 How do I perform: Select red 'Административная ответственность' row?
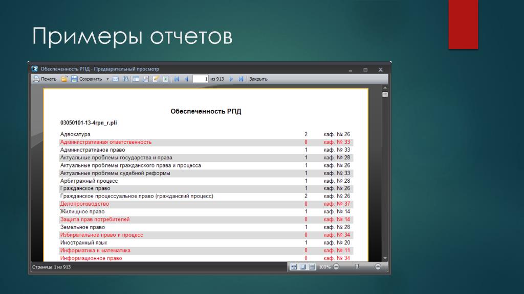[206, 142]
